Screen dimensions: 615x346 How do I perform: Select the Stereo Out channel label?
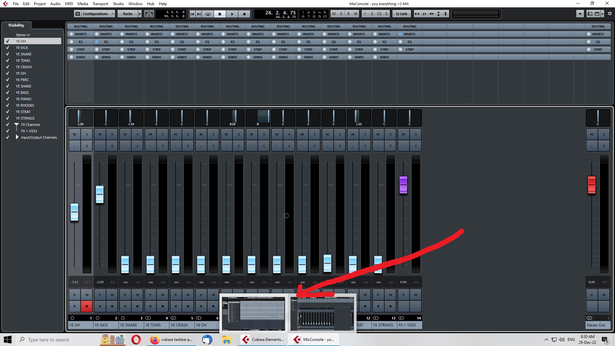(x=598, y=325)
